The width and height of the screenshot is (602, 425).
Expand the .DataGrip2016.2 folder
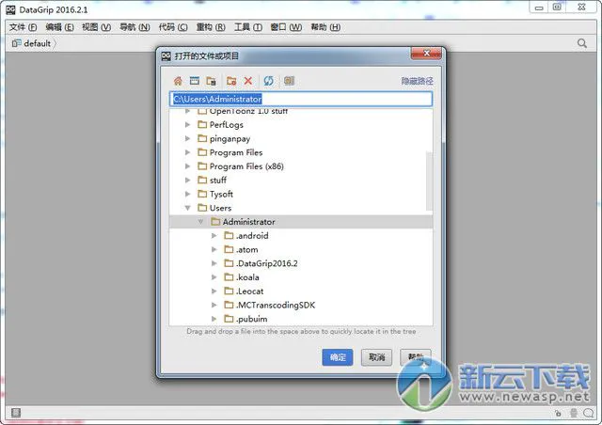coord(214,263)
